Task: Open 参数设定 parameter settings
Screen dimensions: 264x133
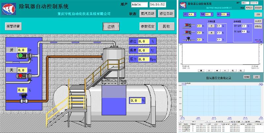Action: coord(147,26)
